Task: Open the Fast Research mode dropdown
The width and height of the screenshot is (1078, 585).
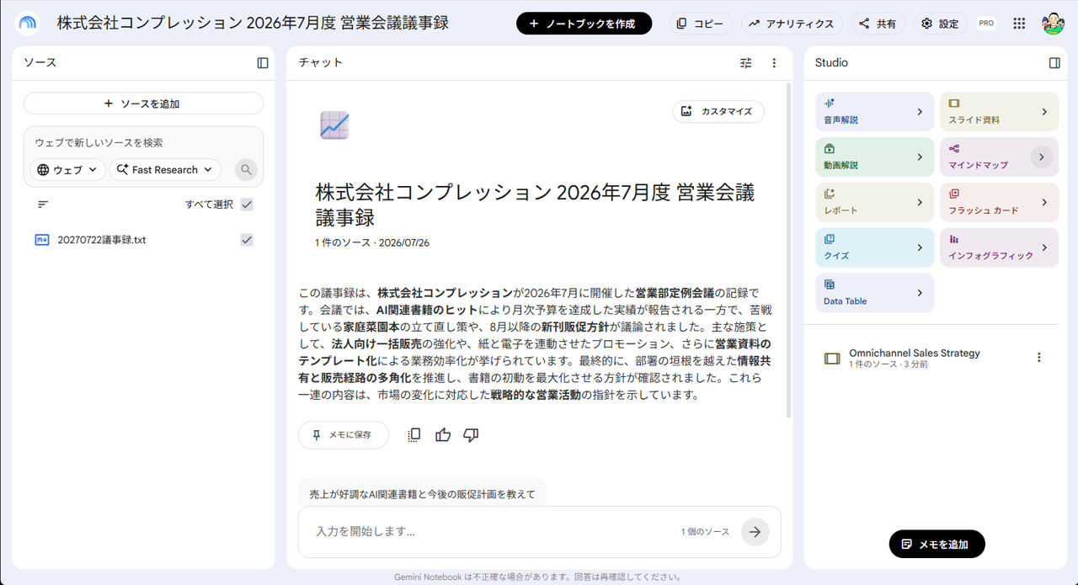Action: click(x=165, y=170)
